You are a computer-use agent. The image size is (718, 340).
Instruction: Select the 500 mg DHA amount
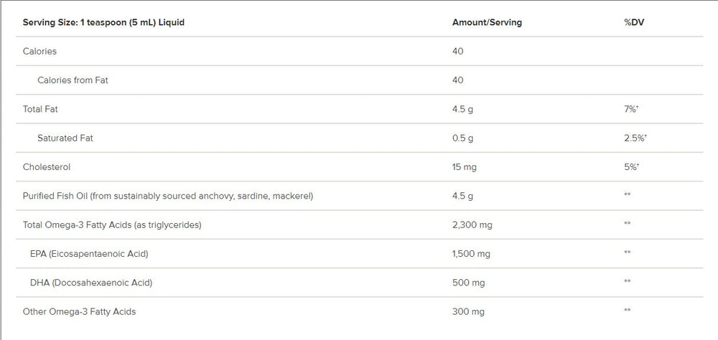[x=468, y=283]
